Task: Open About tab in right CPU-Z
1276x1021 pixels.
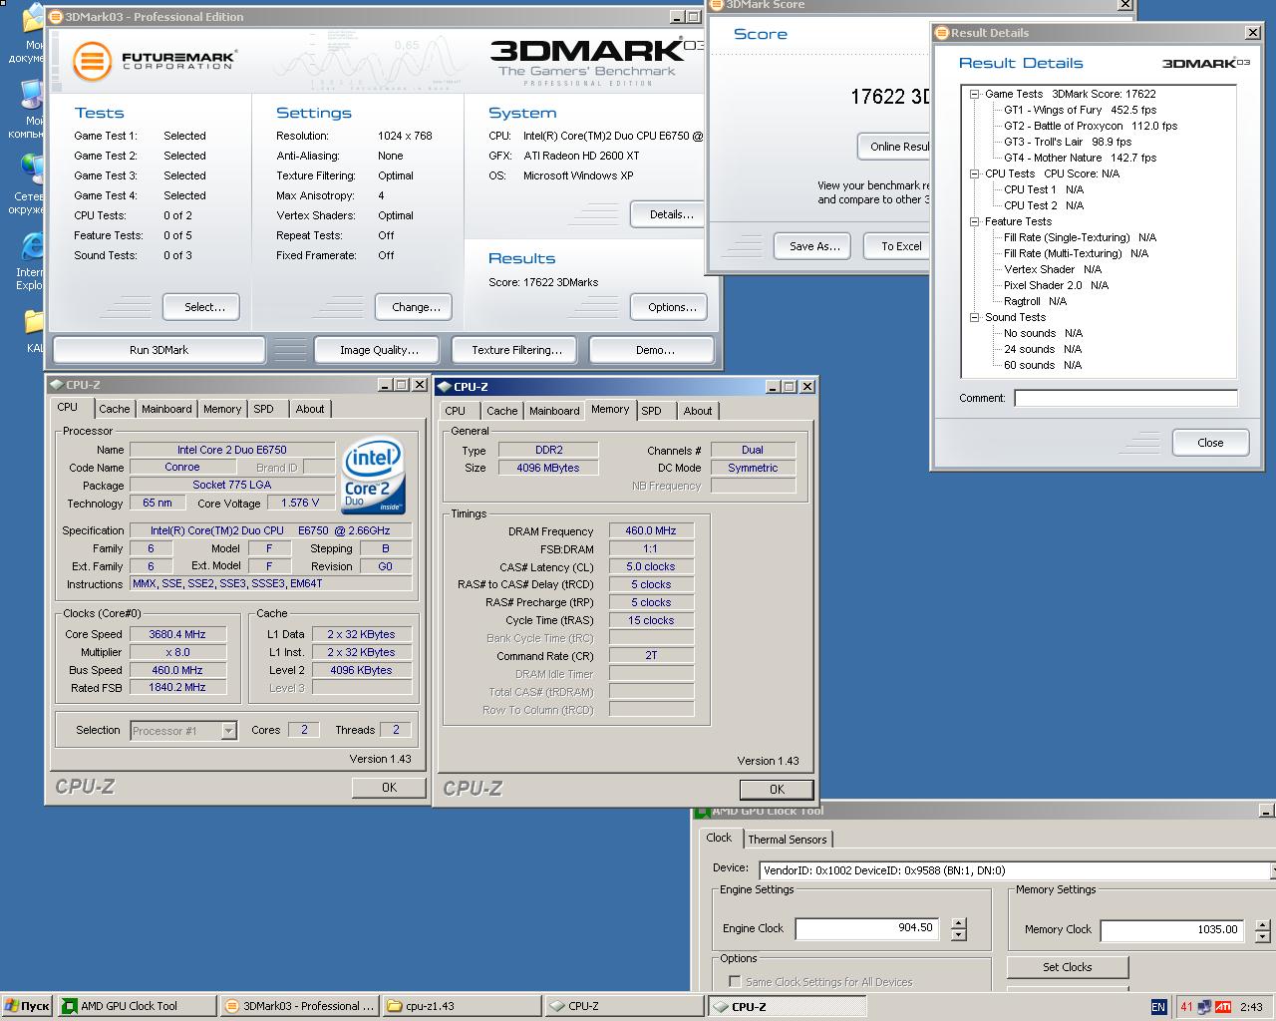Action: pyautogui.click(x=698, y=411)
